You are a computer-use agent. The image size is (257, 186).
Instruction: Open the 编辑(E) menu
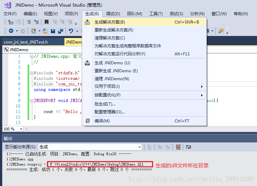(30, 14)
